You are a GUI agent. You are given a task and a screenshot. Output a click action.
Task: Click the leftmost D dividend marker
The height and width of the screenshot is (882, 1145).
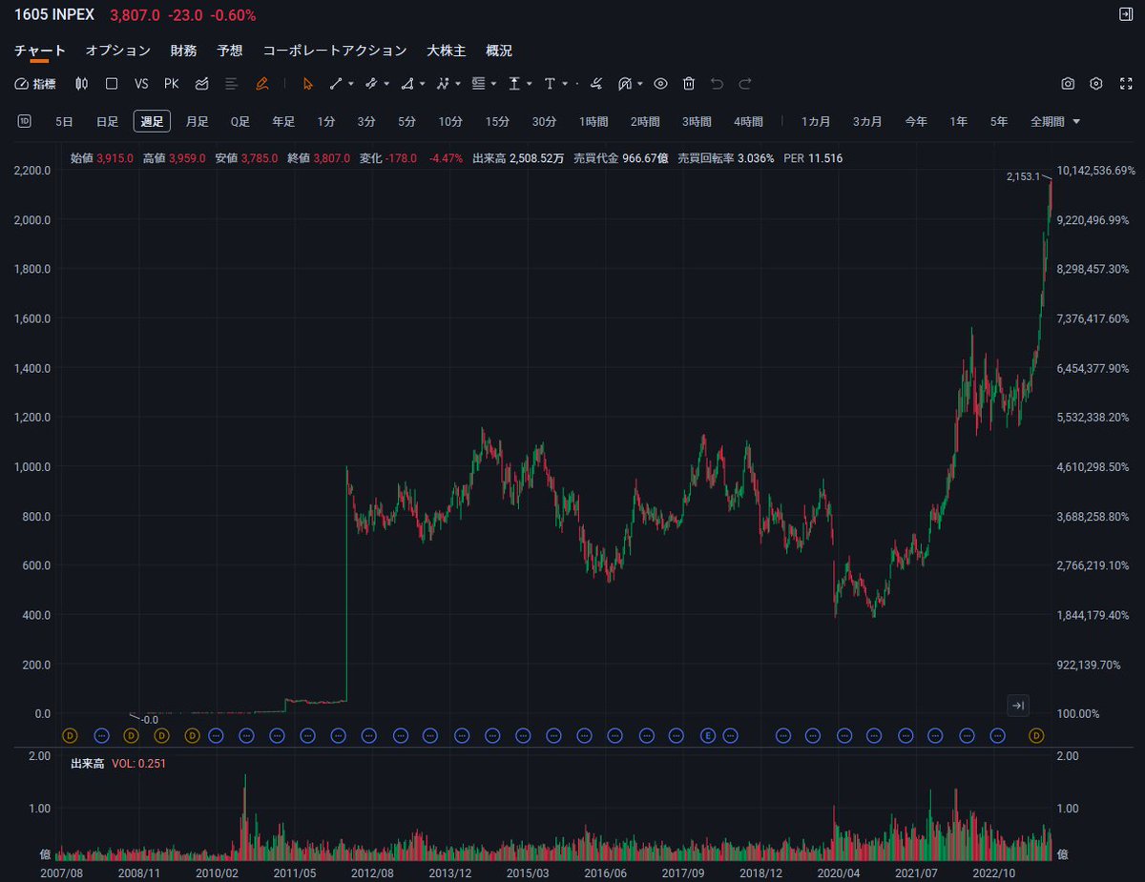(x=69, y=735)
